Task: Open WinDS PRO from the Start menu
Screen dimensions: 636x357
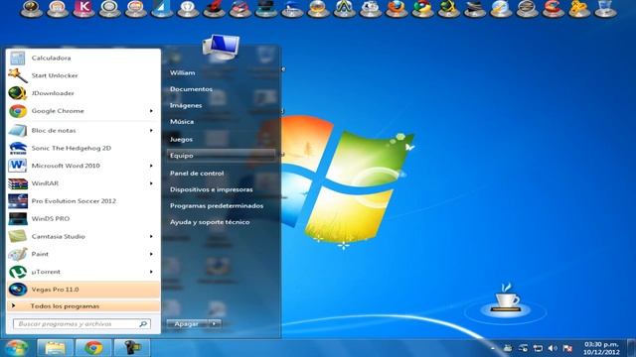Action: [83, 218]
